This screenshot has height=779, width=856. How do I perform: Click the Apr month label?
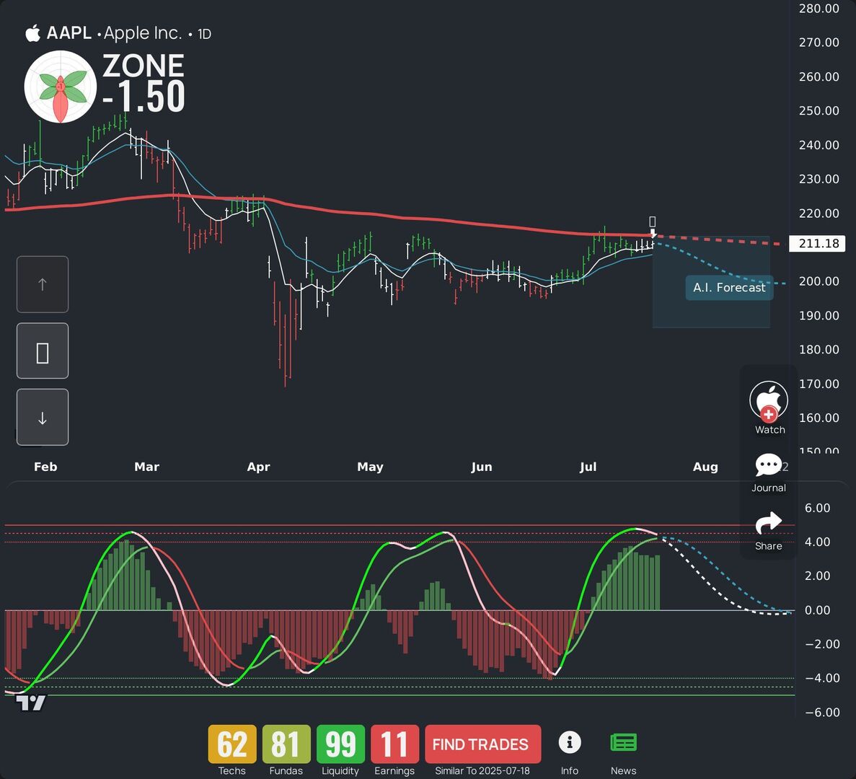pyautogui.click(x=258, y=467)
